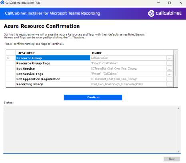This screenshot has height=163, width=186.
Task: Click the Chart_Own_FinalChicago_CCRecordingPolicy name cell
Action: tap(128, 84)
